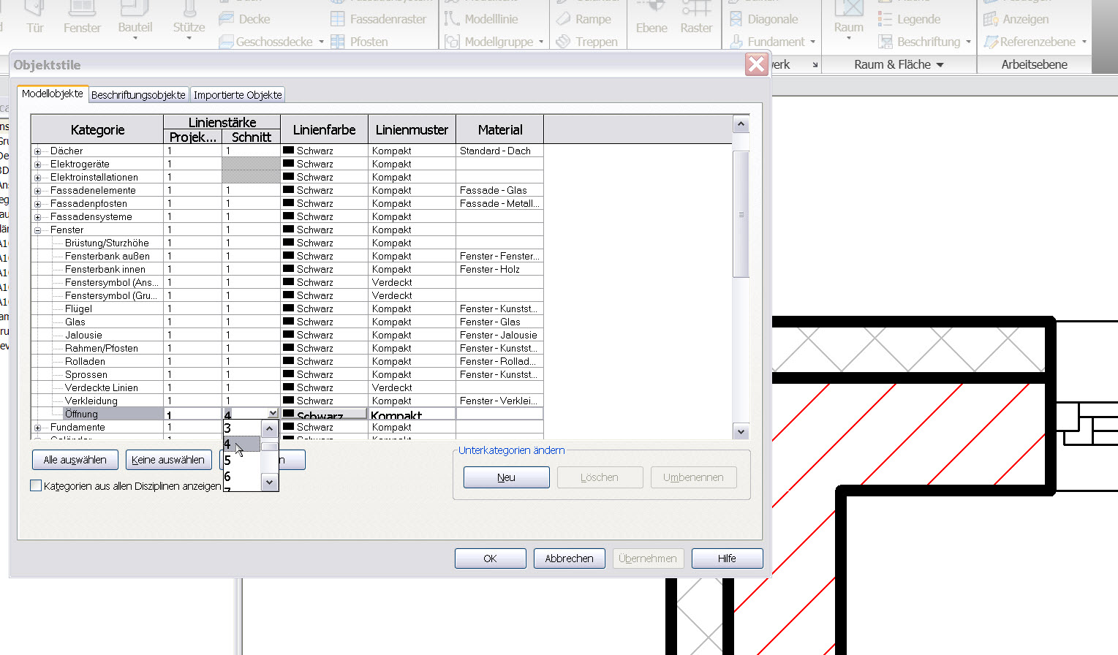This screenshot has width=1118, height=655.
Task: Select the Legende tool
Action: pos(909,19)
